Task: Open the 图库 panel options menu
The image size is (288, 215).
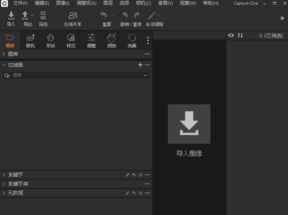Action: point(147,54)
